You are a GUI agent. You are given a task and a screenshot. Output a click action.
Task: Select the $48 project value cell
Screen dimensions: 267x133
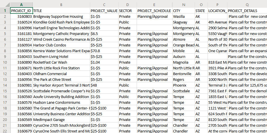point(104,85)
